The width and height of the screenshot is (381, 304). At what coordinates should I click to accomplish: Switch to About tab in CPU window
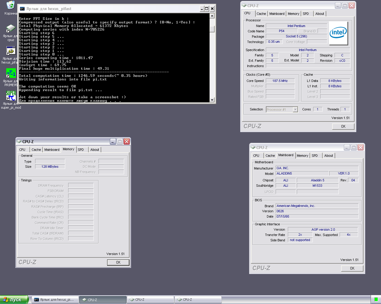320,14
